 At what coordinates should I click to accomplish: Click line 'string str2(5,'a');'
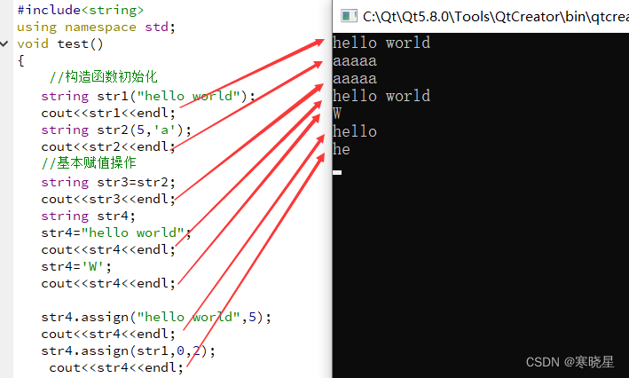tap(116, 130)
